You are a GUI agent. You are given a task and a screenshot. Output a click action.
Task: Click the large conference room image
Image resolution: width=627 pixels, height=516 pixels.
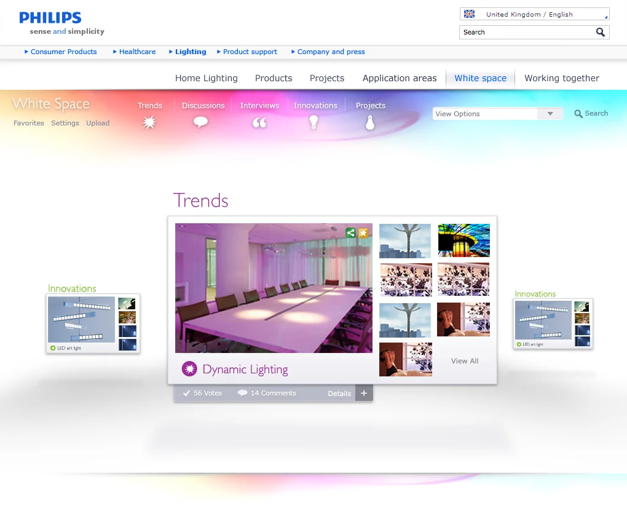pos(274,288)
